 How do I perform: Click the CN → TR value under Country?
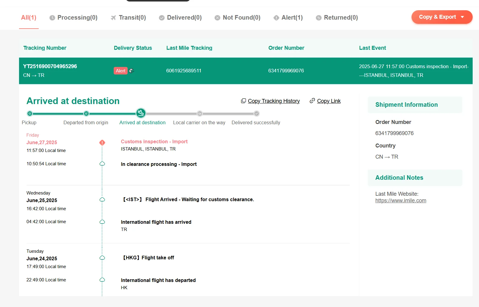tap(387, 157)
